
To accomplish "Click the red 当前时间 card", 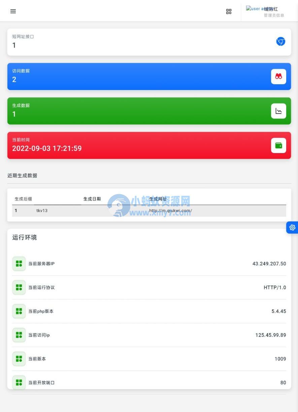I will (149, 145).
